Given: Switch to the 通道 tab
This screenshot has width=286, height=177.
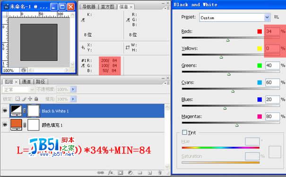Looking at the screenshot, I should [26, 81].
